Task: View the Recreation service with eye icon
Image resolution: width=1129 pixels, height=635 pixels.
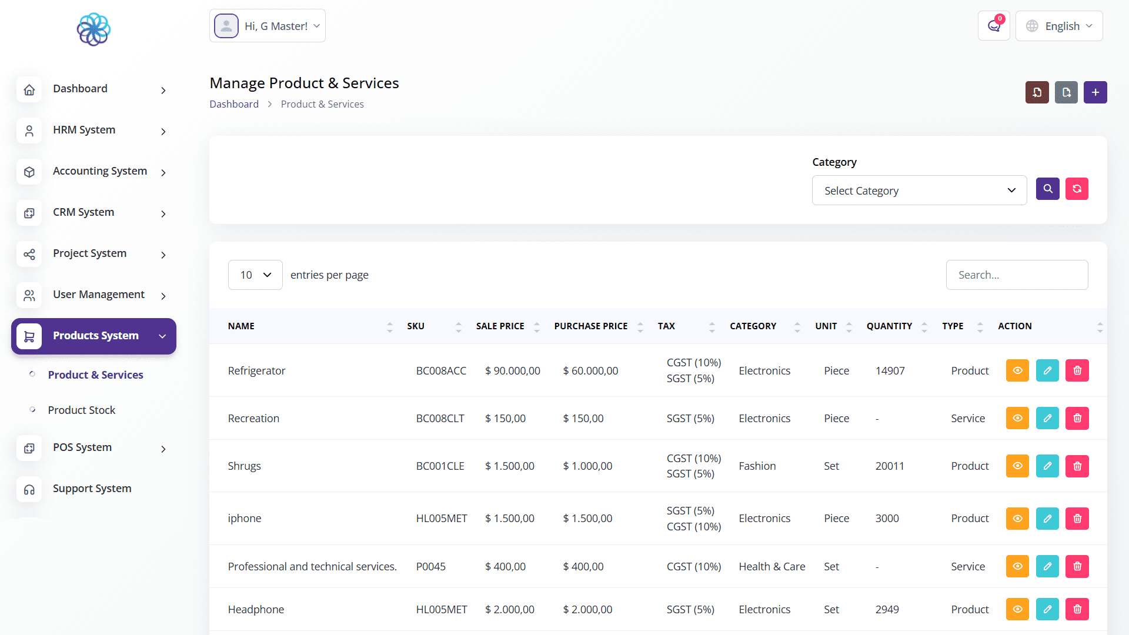Action: pos(1017,418)
